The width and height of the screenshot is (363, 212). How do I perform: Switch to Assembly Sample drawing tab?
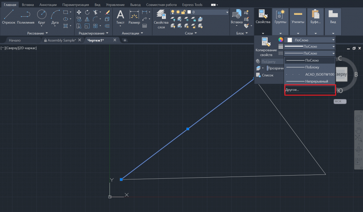tap(62, 40)
